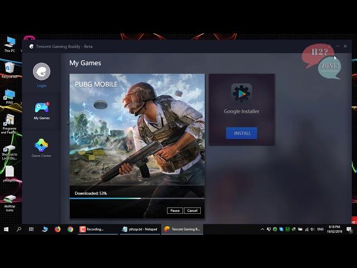Select the PING desktop shortcut

[9, 97]
